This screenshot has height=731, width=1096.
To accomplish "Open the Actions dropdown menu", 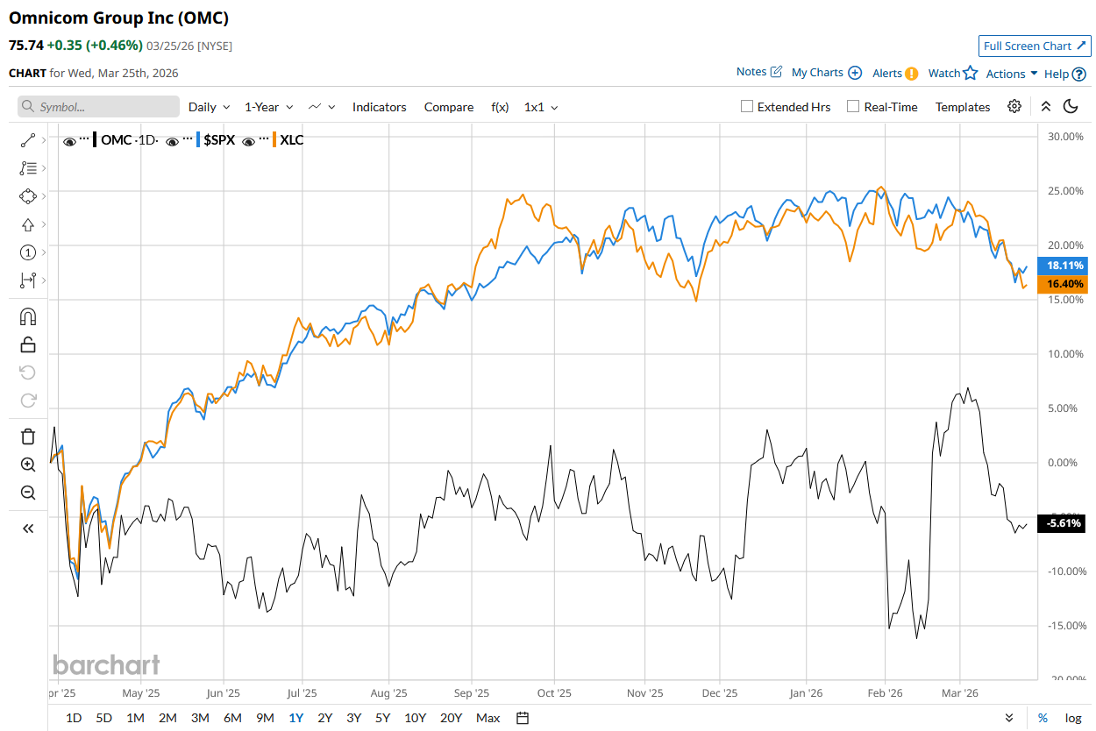I will pyautogui.click(x=1012, y=74).
